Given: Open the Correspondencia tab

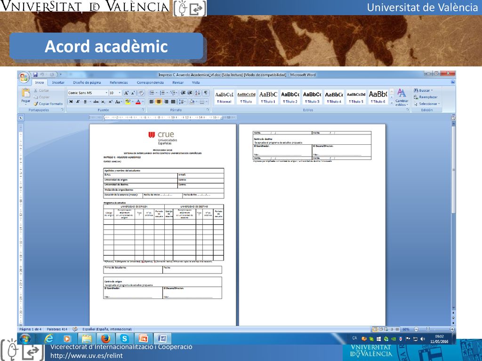Looking at the screenshot, I should tap(150, 83).
